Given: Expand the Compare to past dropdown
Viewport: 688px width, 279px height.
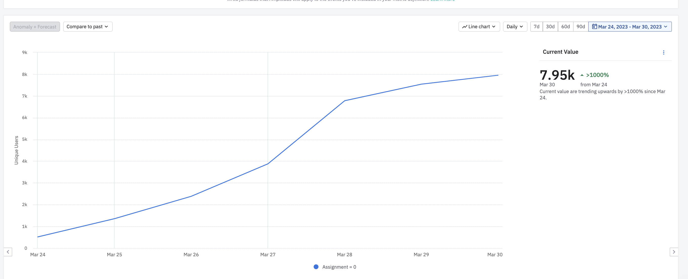Looking at the screenshot, I should coord(88,27).
